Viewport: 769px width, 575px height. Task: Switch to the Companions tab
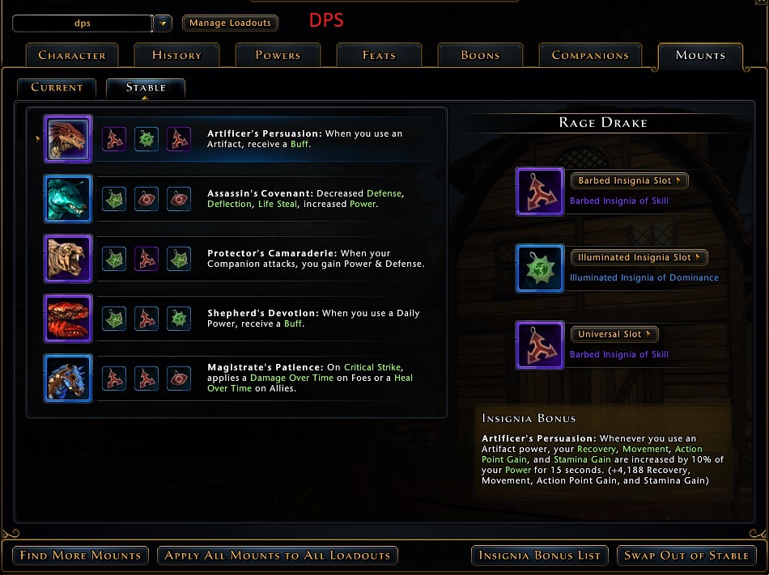pos(590,55)
